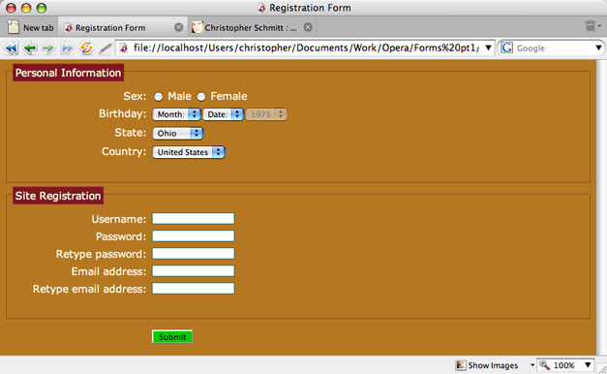Expand the address bar history arrow
Viewport: 607px width, 374px height.
tap(488, 47)
